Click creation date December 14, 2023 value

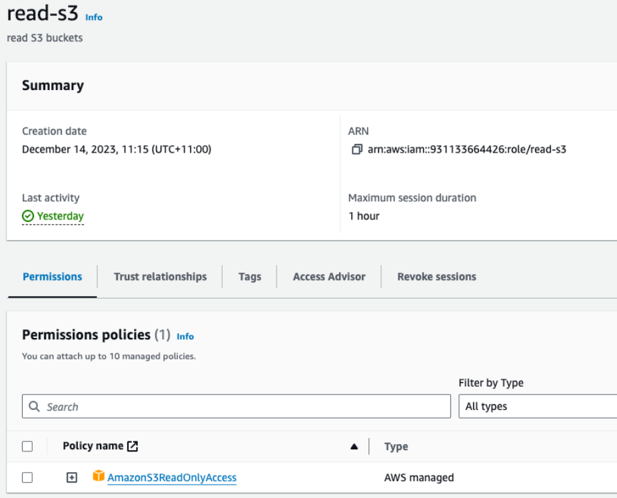[x=117, y=149]
